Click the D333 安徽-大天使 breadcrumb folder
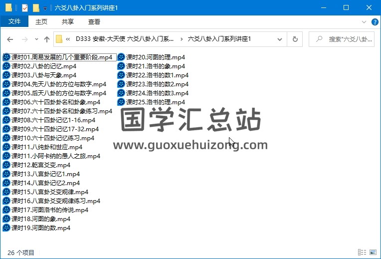This screenshot has width=381, height=259. (x=125, y=39)
